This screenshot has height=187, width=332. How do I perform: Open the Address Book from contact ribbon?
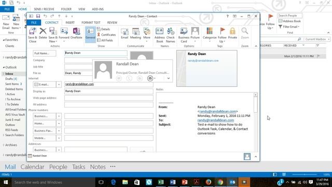tap(160, 35)
